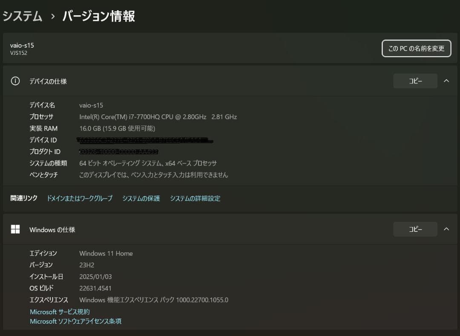Click the デバイス ID label
The image size is (460, 336).
tap(43, 140)
